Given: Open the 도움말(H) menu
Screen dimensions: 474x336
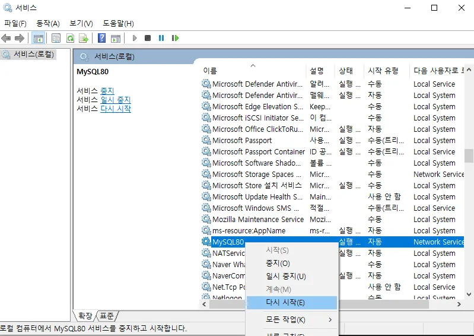Looking at the screenshot, I should click(118, 23).
